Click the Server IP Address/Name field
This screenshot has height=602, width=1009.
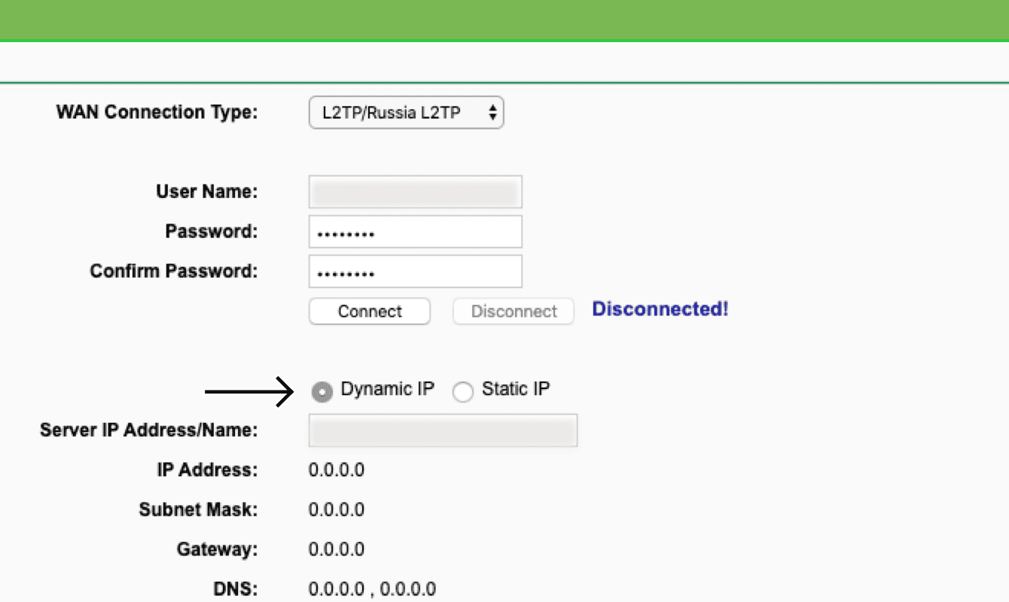[443, 430]
